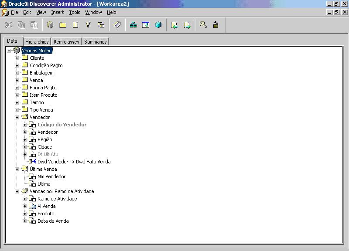Switch to the Summaries tab
349x251 pixels.
coord(95,42)
